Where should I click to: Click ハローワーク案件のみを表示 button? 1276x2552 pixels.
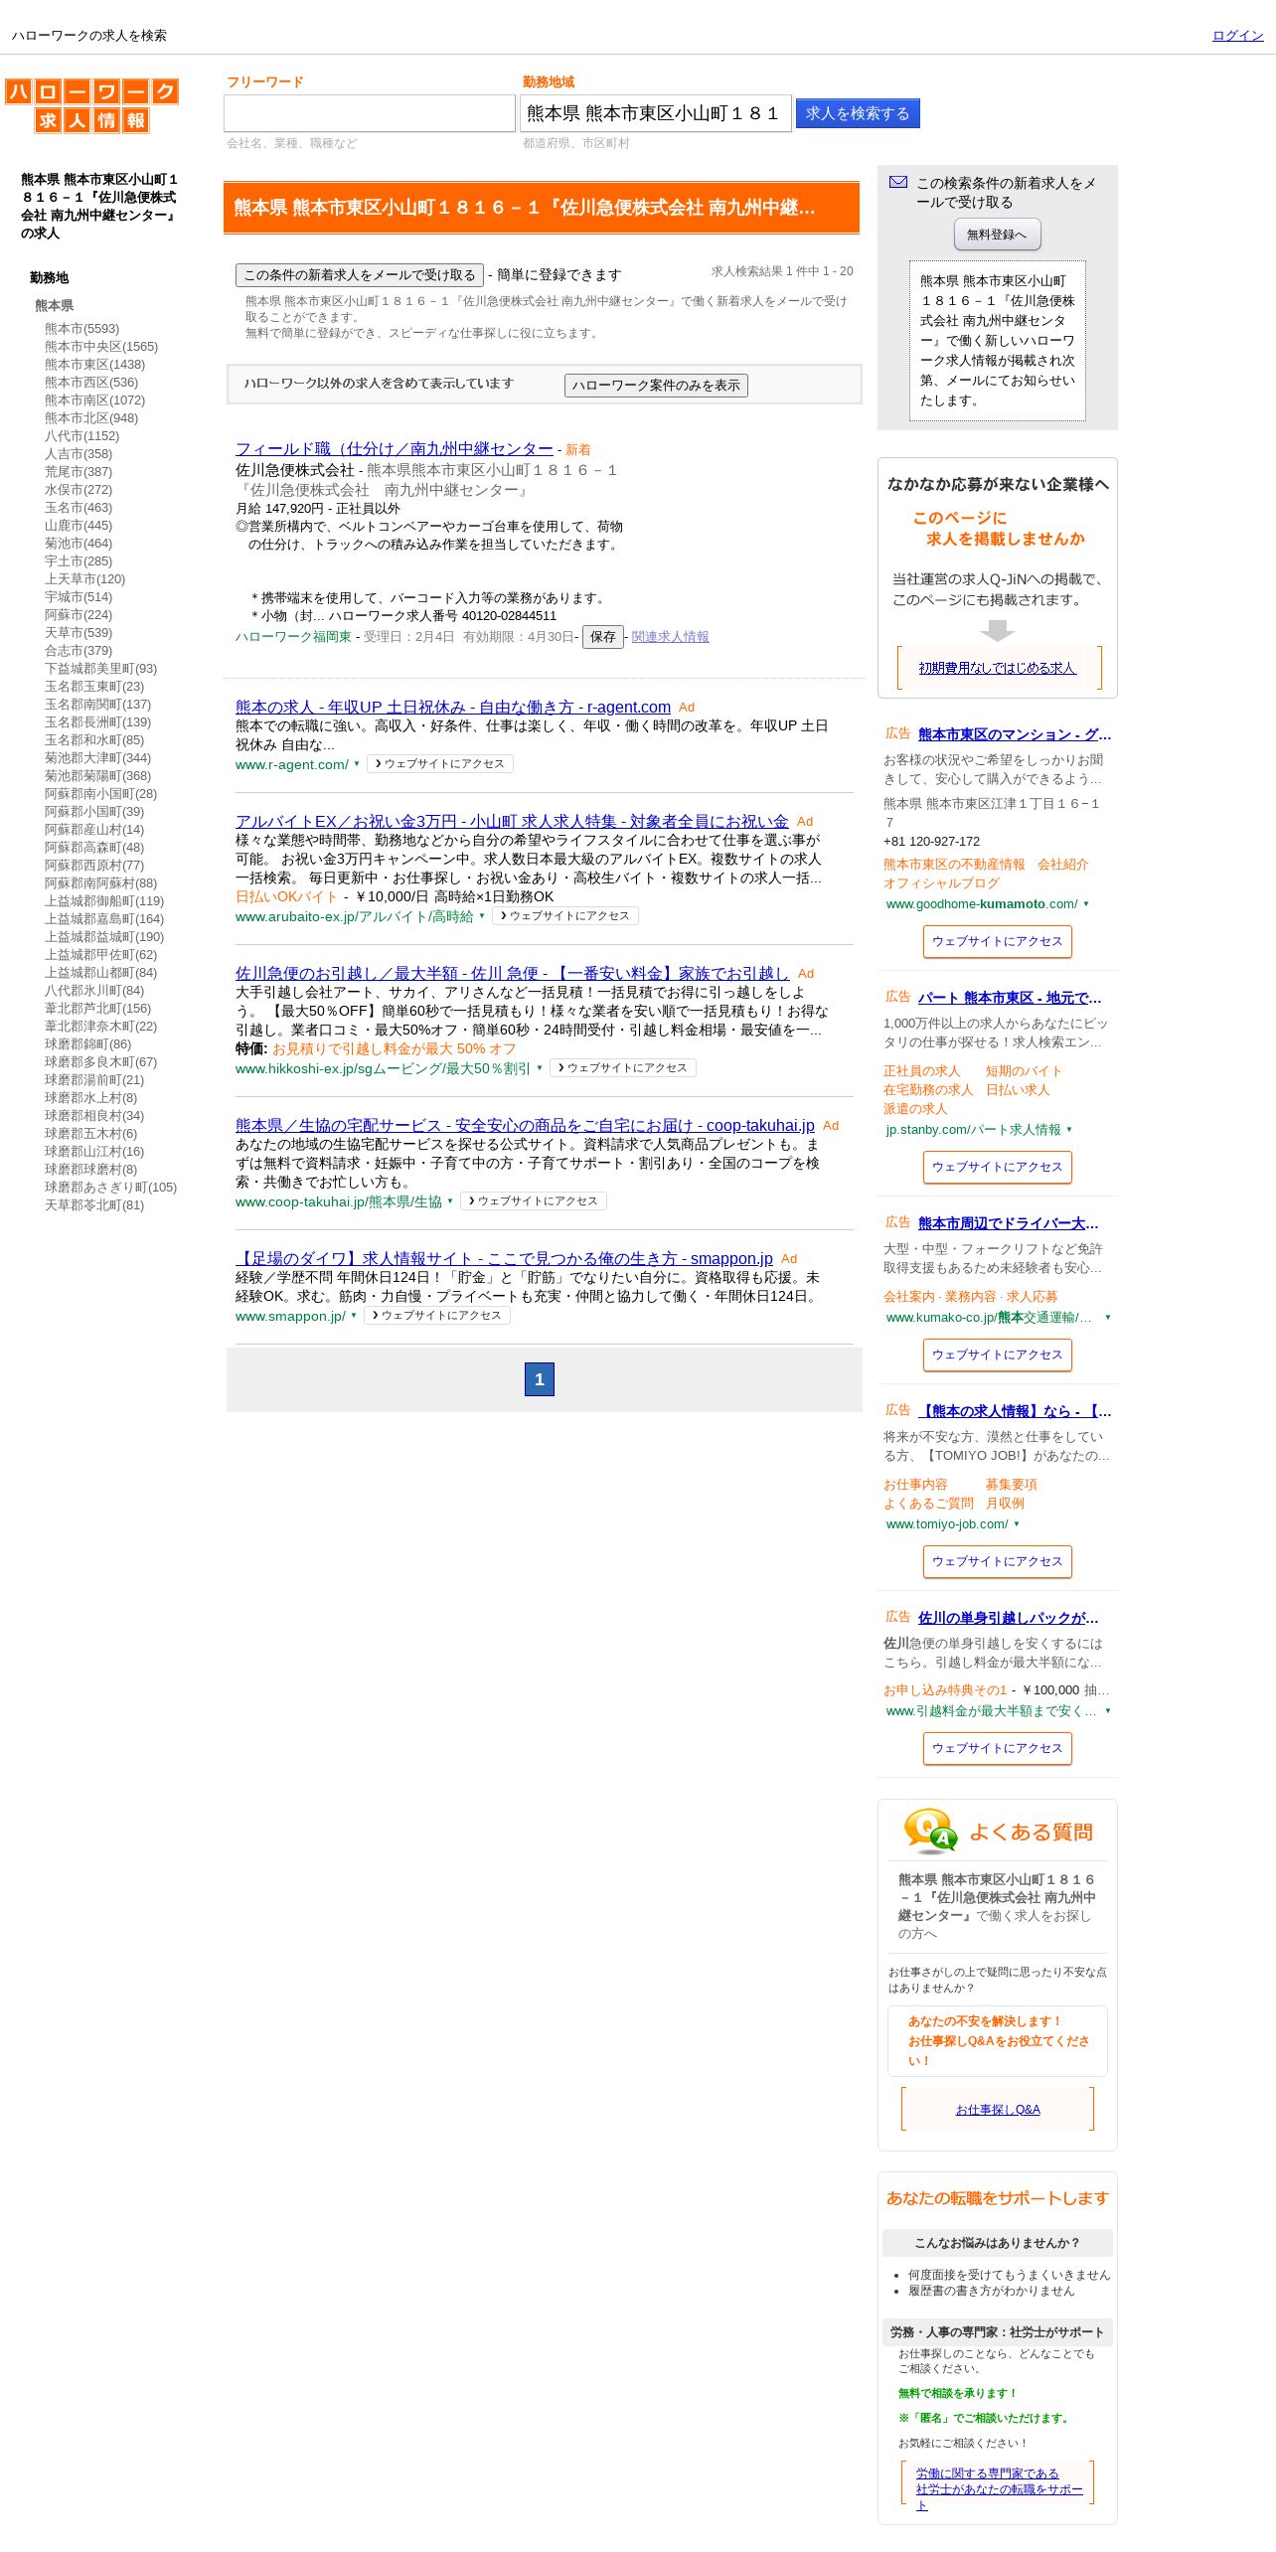tap(656, 386)
